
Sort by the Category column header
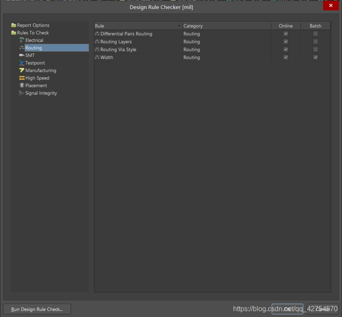tap(227, 26)
